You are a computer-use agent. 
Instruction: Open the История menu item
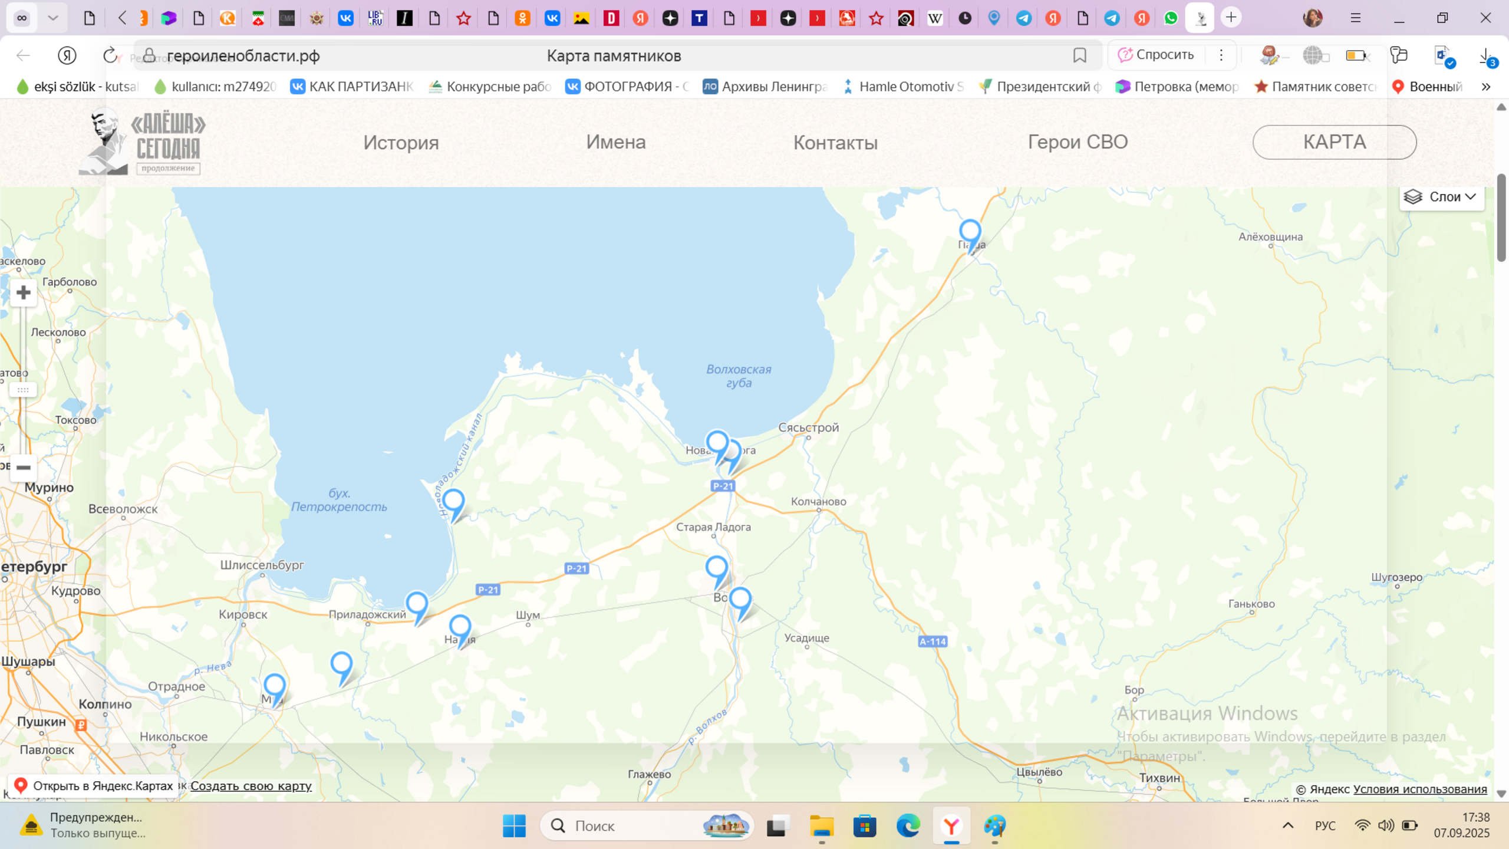click(401, 143)
